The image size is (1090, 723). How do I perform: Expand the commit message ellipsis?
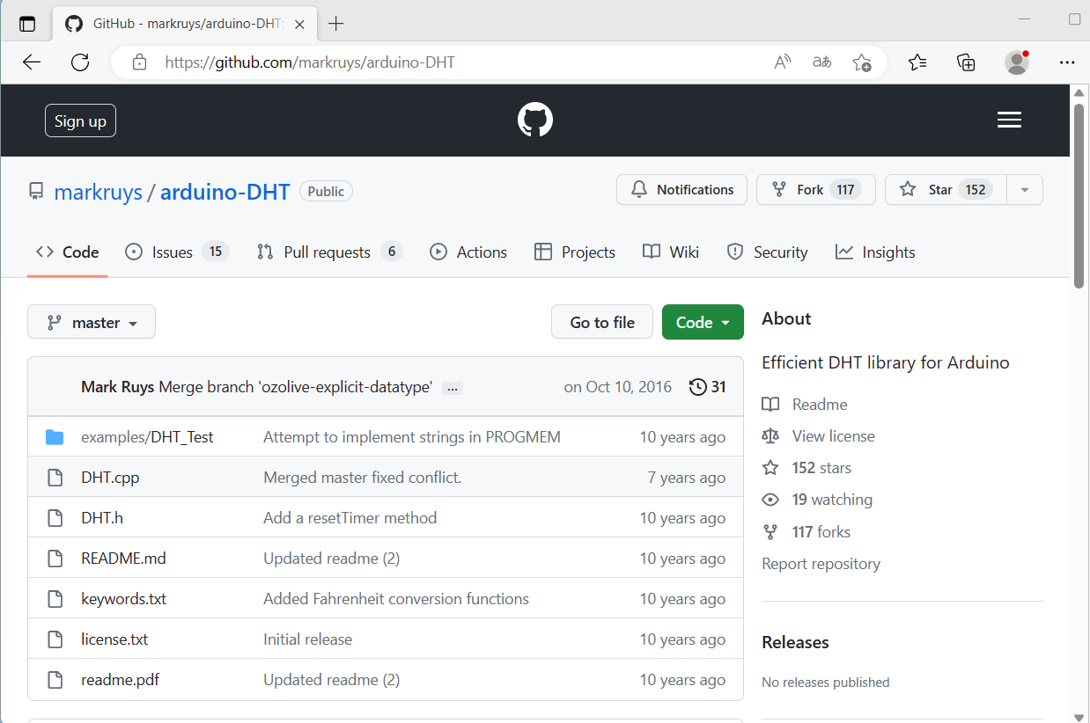pos(453,388)
